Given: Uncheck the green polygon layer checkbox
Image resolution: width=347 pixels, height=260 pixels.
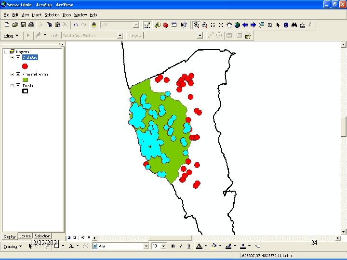Looking at the screenshot, I should tap(18, 74).
